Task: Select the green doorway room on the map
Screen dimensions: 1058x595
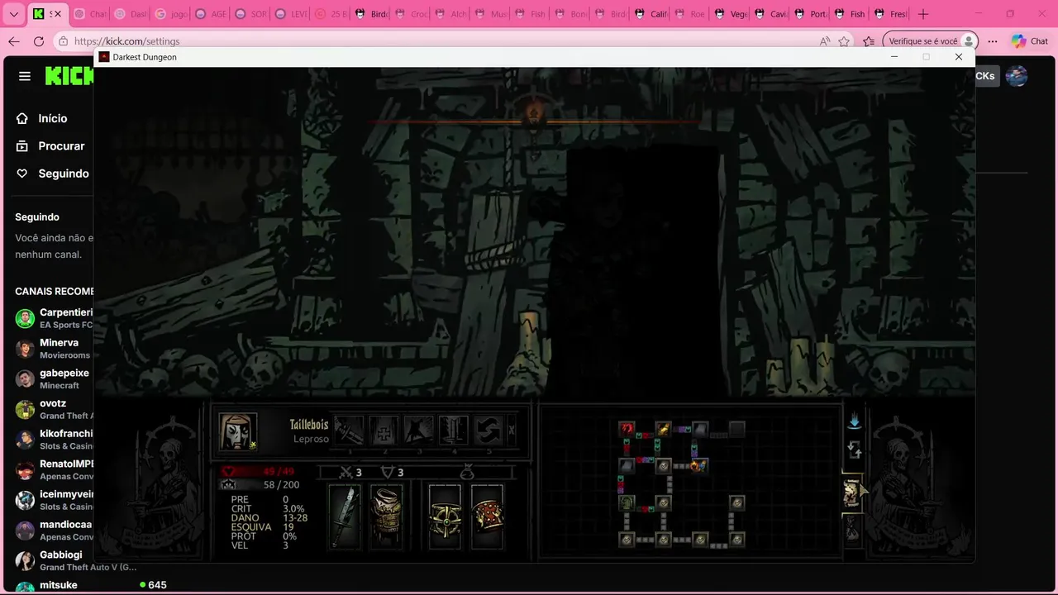Action: [627, 502]
